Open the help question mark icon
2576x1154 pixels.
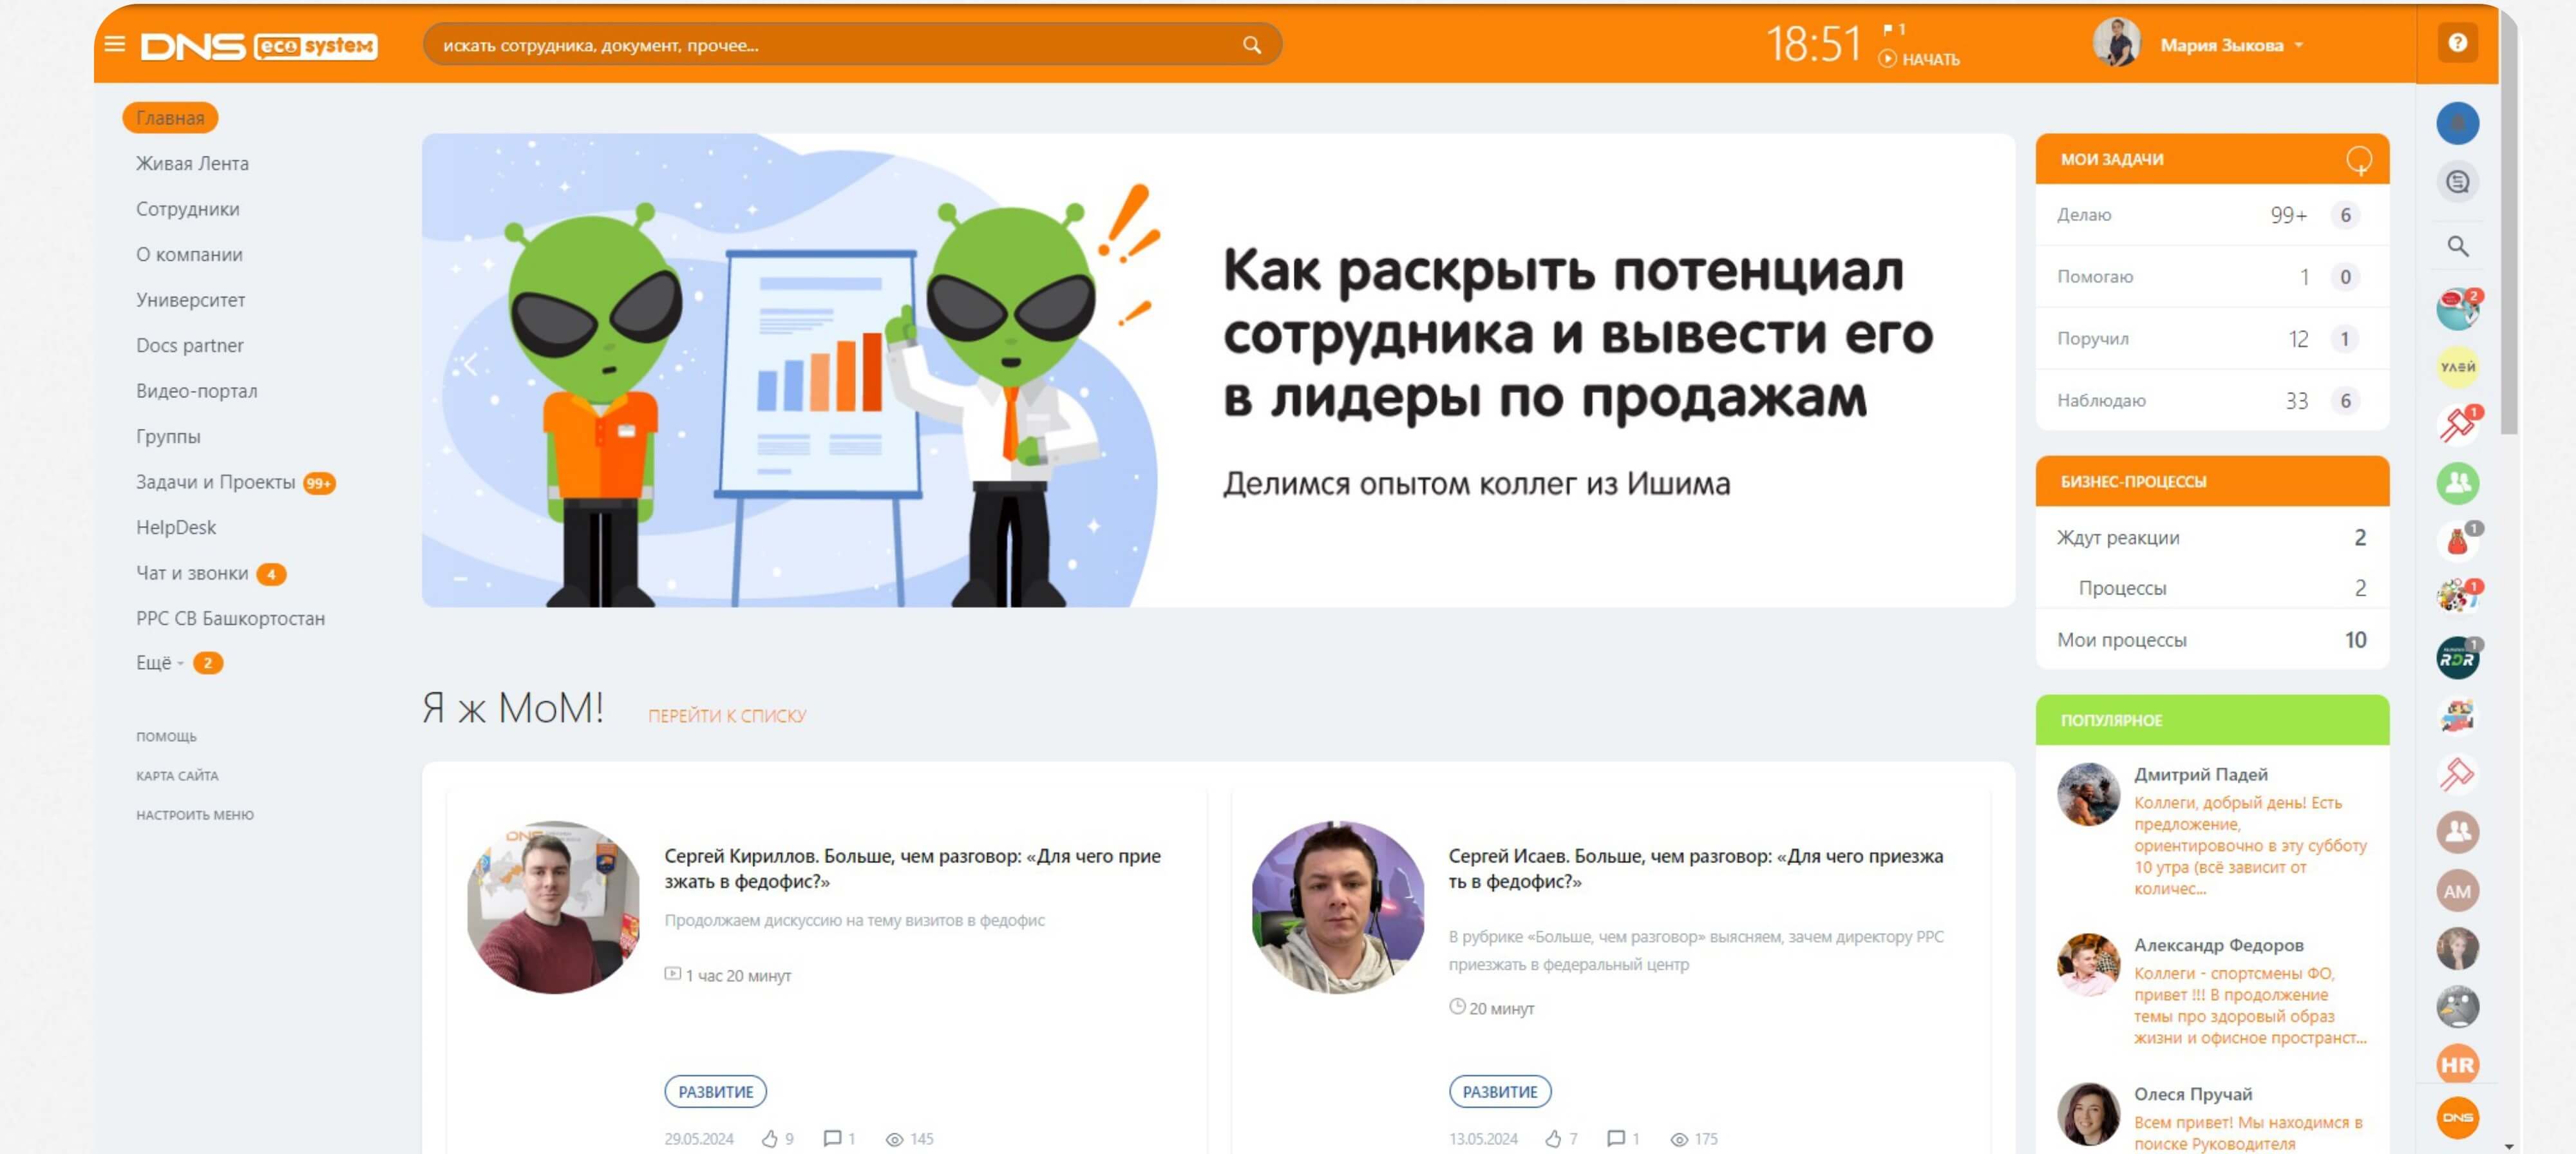[x=2457, y=43]
